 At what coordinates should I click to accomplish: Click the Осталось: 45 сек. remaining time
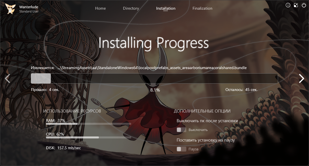click(x=241, y=90)
